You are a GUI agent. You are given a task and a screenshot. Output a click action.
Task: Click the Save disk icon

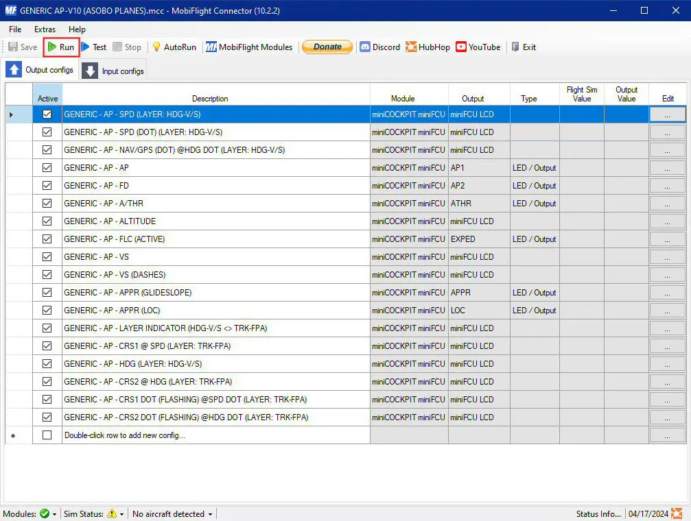point(13,47)
